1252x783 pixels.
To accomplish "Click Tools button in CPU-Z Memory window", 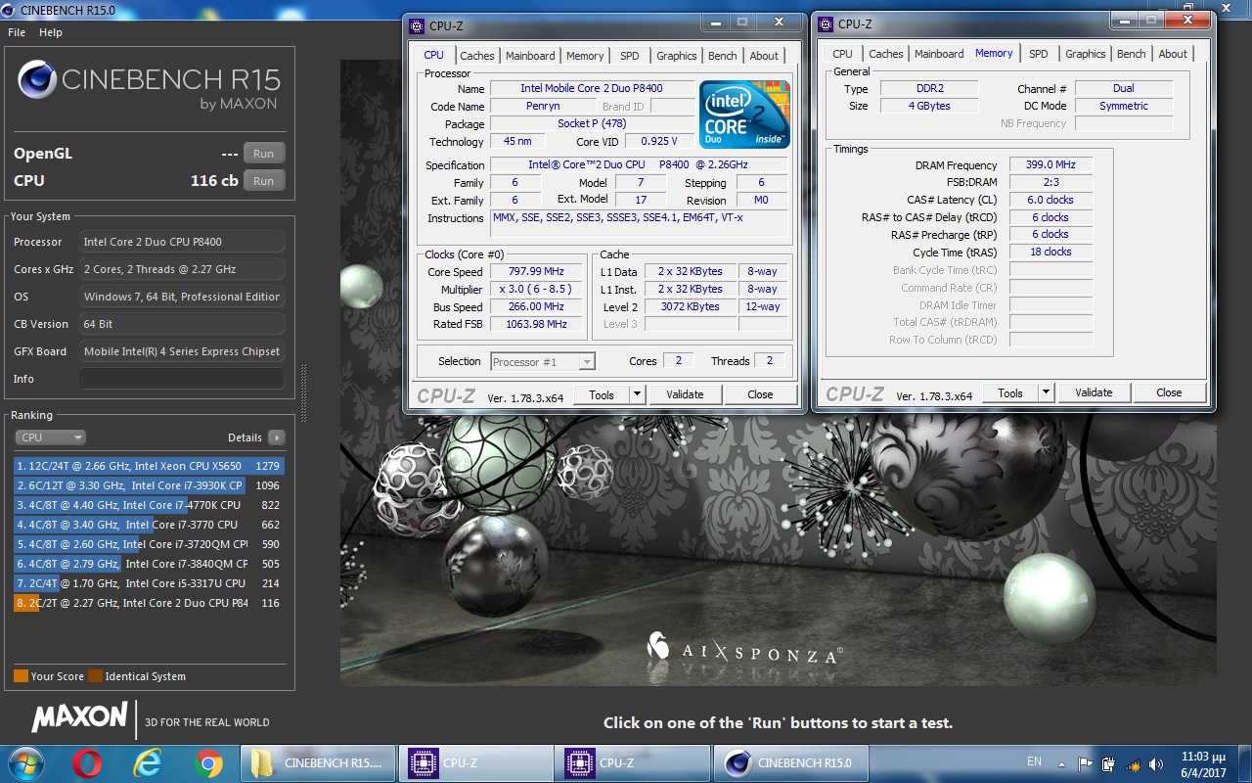I will 1010,392.
